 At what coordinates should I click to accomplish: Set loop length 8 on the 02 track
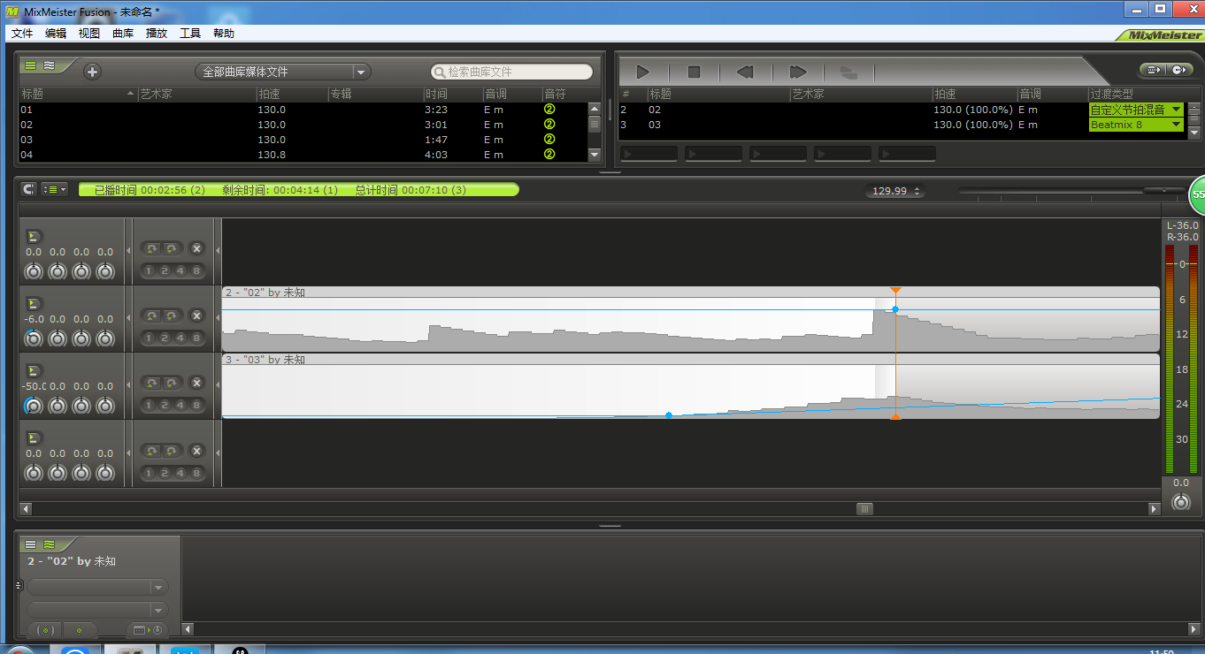196,338
